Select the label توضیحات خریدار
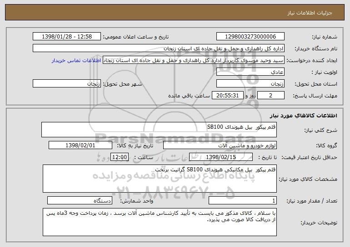 point(319,223)
